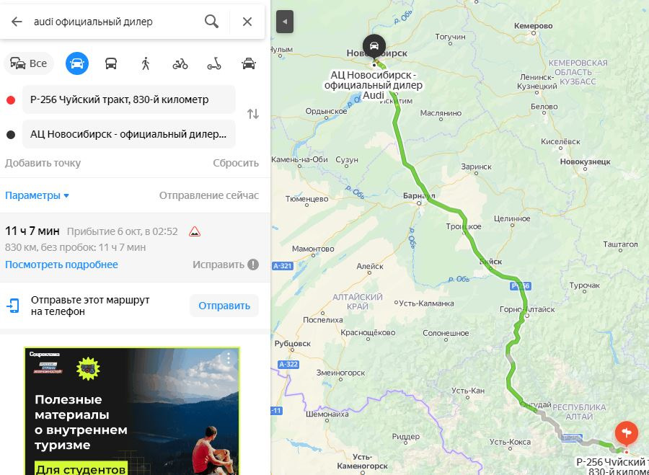Edit the Р-256 Чуйский тракт start field

129,99
